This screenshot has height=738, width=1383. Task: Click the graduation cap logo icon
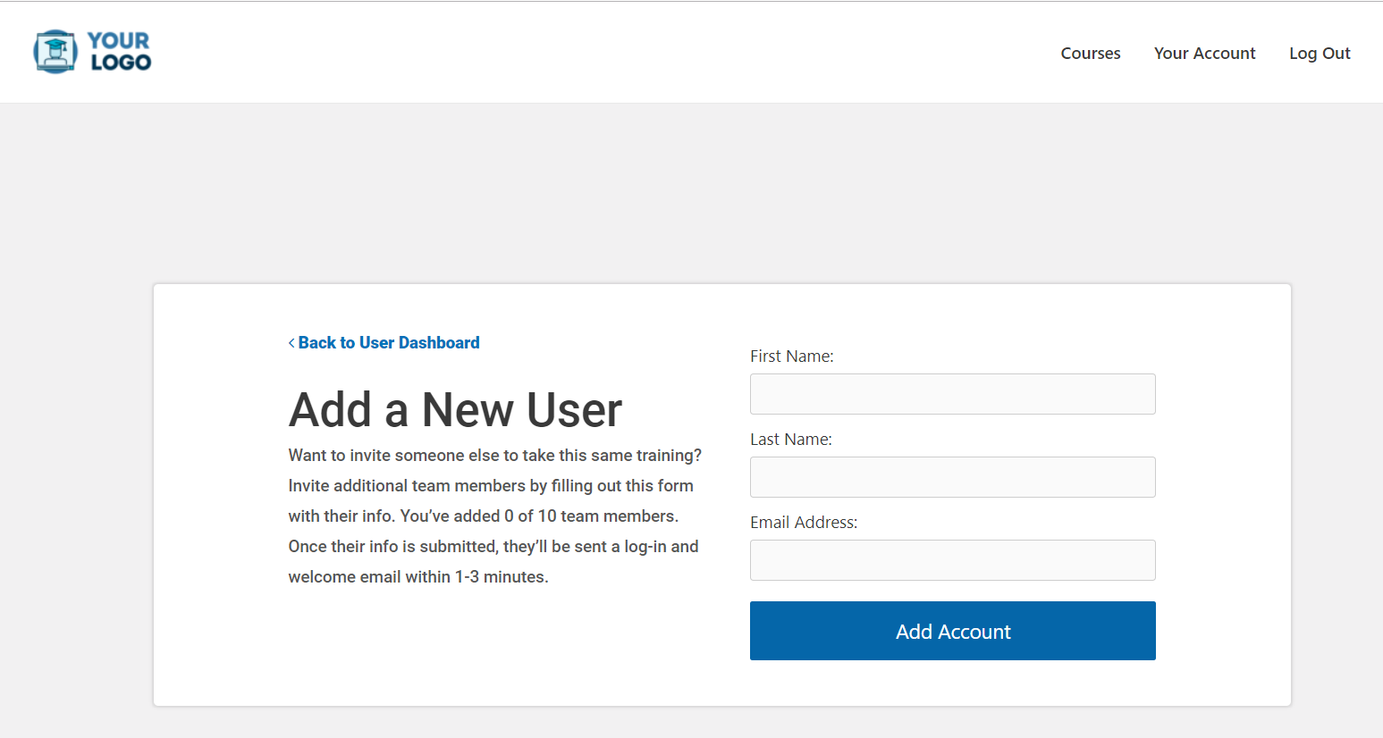pos(55,52)
